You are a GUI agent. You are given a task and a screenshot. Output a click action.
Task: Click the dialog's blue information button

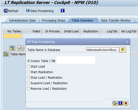pos(120,103)
